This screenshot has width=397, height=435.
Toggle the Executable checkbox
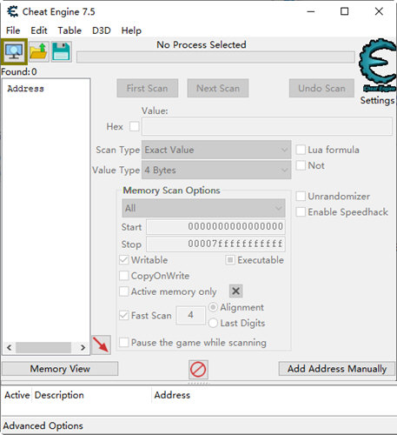pyautogui.click(x=230, y=259)
